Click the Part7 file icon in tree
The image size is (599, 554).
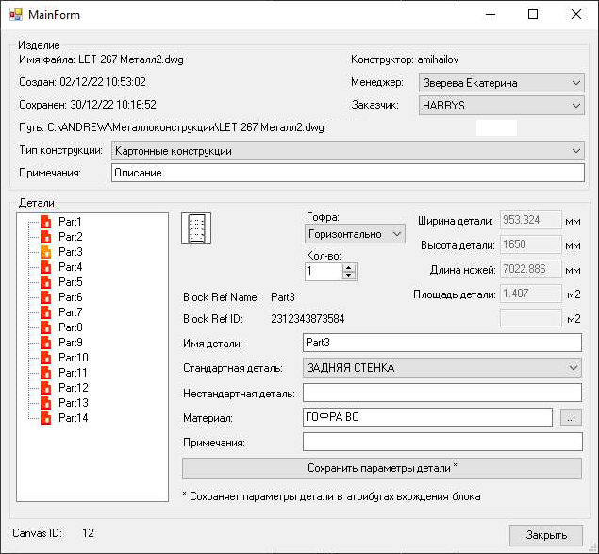tap(45, 312)
